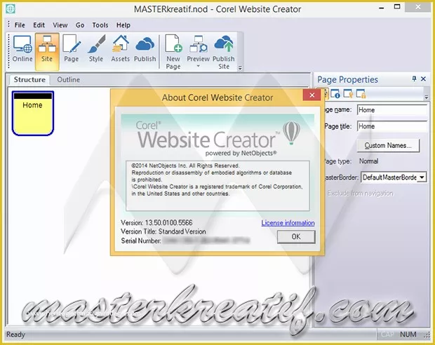Click the NUM status indicator
This screenshot has height=345, width=435.
408,334
